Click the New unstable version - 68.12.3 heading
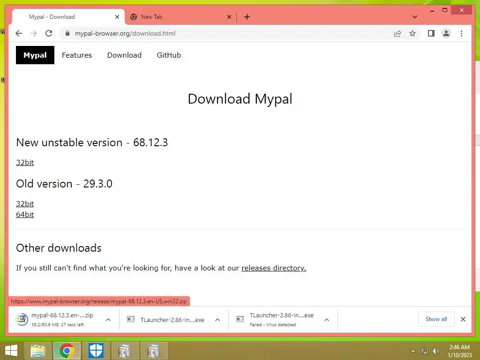 pyautogui.click(x=92, y=142)
